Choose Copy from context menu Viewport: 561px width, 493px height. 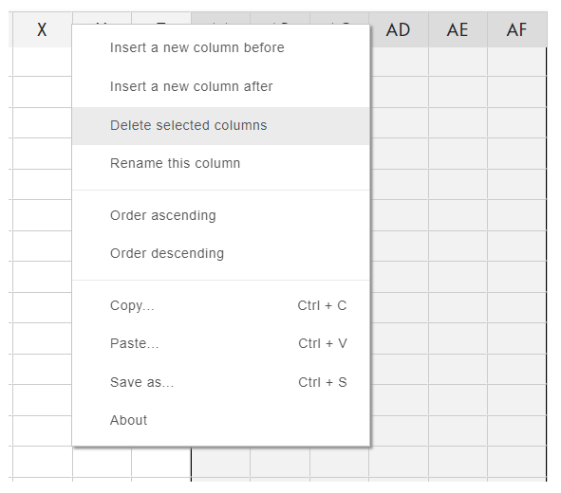(x=221, y=306)
